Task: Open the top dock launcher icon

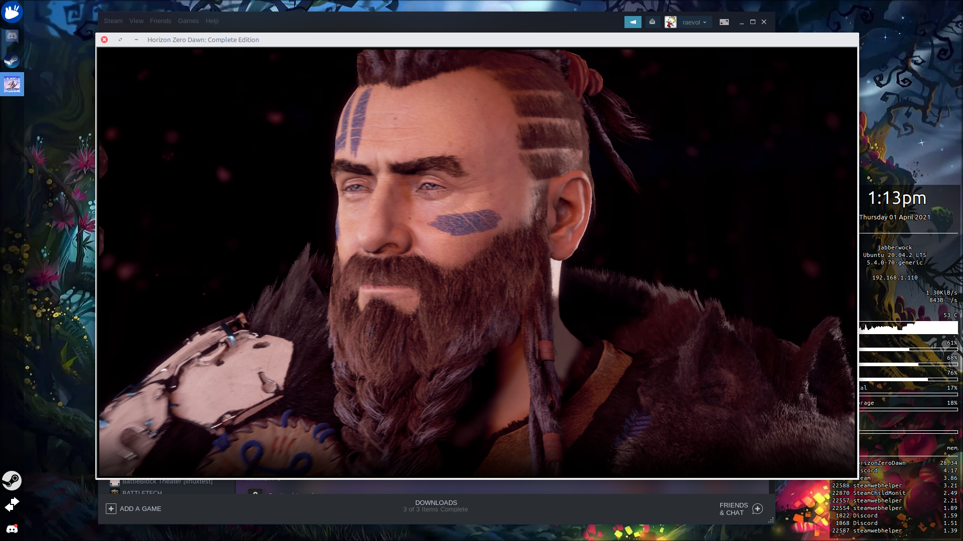Action: (x=12, y=12)
